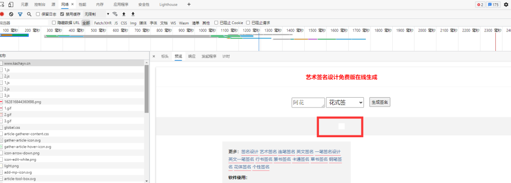Screen dimensions: 511x183
Task: Open network conditions wifi icon
Action: point(115,14)
